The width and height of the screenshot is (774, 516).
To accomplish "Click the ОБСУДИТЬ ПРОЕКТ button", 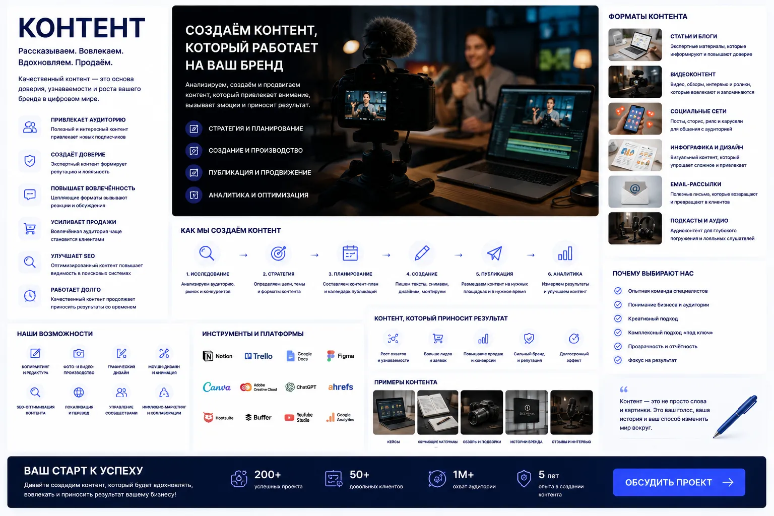I will tap(679, 482).
